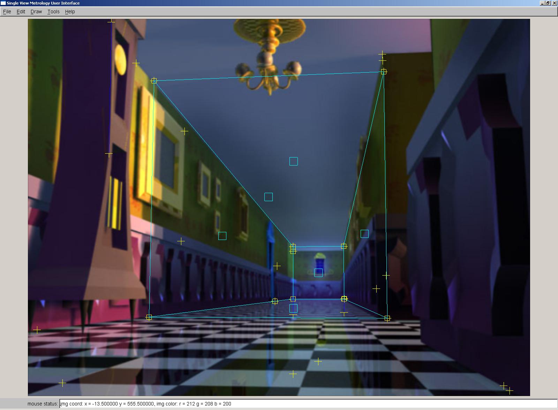
Task: Select far wall bottom-left vertex marker
Action: pyautogui.click(x=293, y=299)
